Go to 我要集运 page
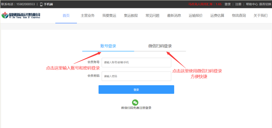This screenshot has width=272, height=128. [109, 16]
